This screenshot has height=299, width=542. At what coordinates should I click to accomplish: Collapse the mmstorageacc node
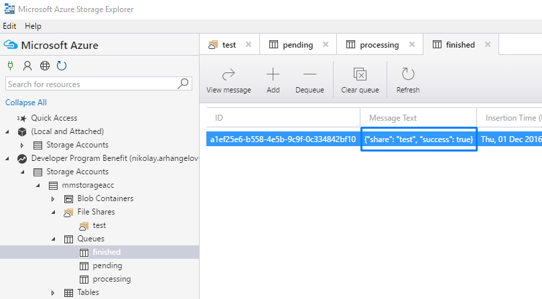(x=38, y=185)
